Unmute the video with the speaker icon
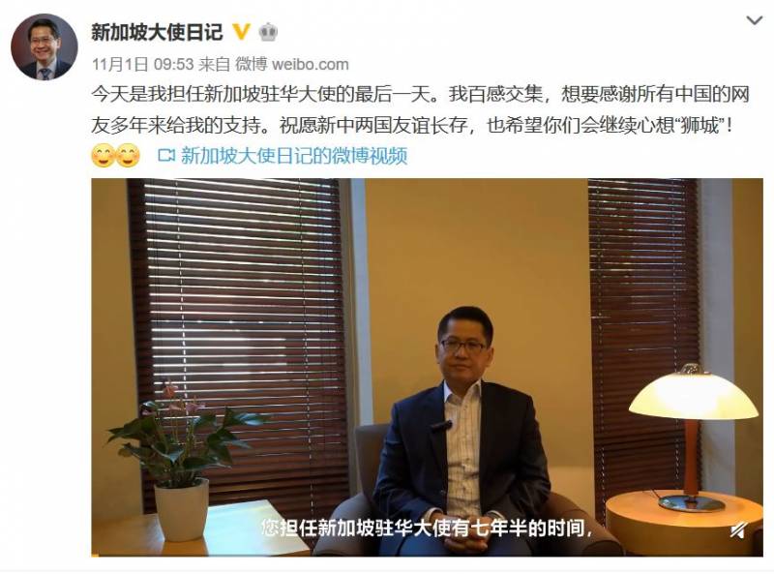Screen dimensions: 774x574 738,531
